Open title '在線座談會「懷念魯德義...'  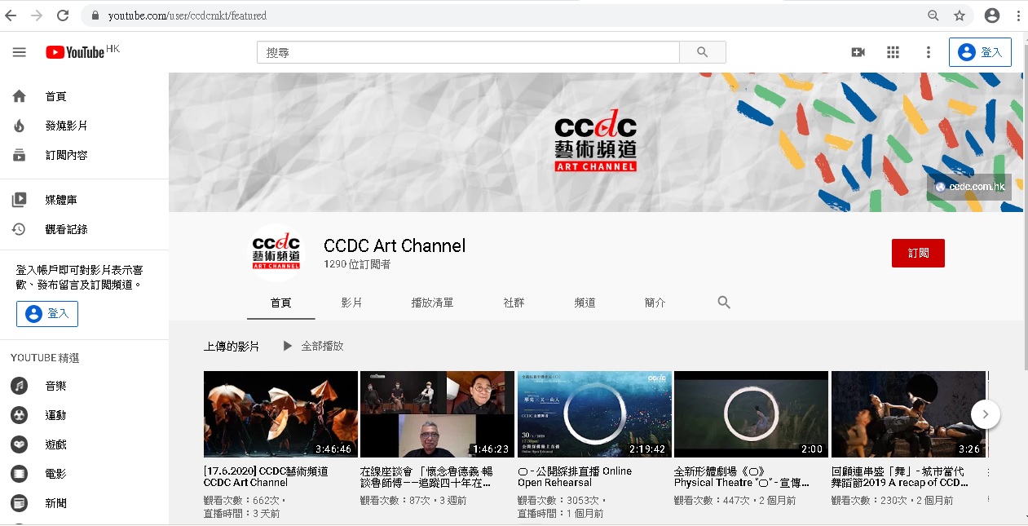click(x=426, y=476)
